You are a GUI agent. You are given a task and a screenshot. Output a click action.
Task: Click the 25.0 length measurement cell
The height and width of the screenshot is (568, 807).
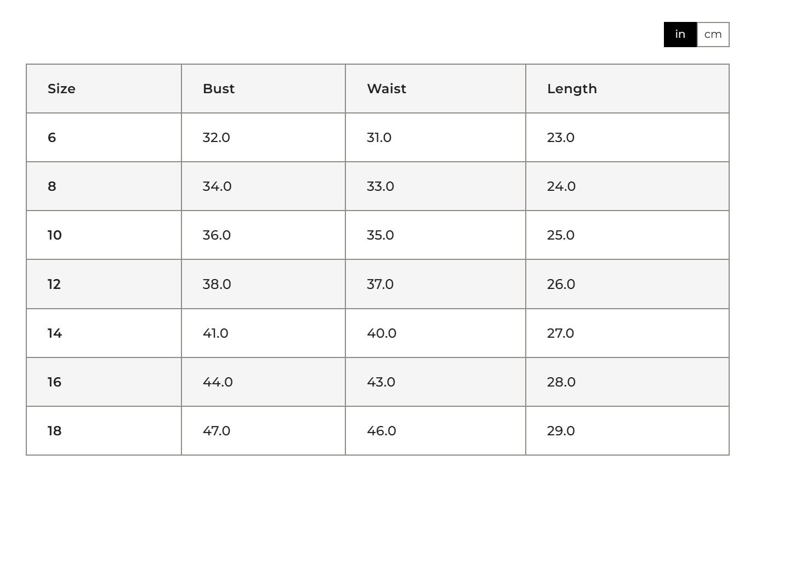[627, 235]
